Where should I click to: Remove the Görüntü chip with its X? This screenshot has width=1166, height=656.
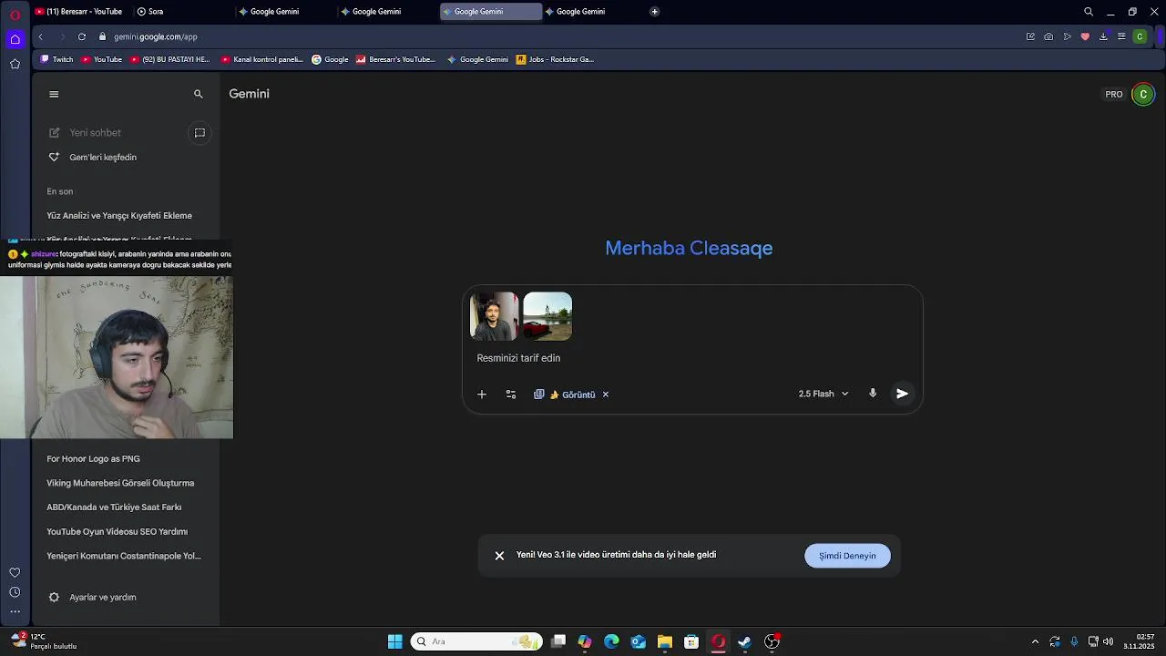[x=605, y=395]
